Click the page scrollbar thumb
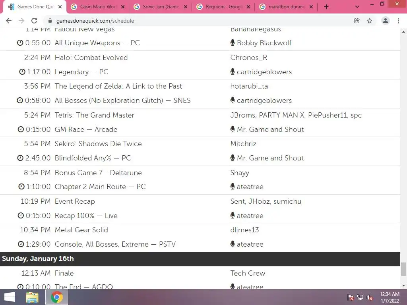This screenshot has width=407, height=305. (x=403, y=270)
